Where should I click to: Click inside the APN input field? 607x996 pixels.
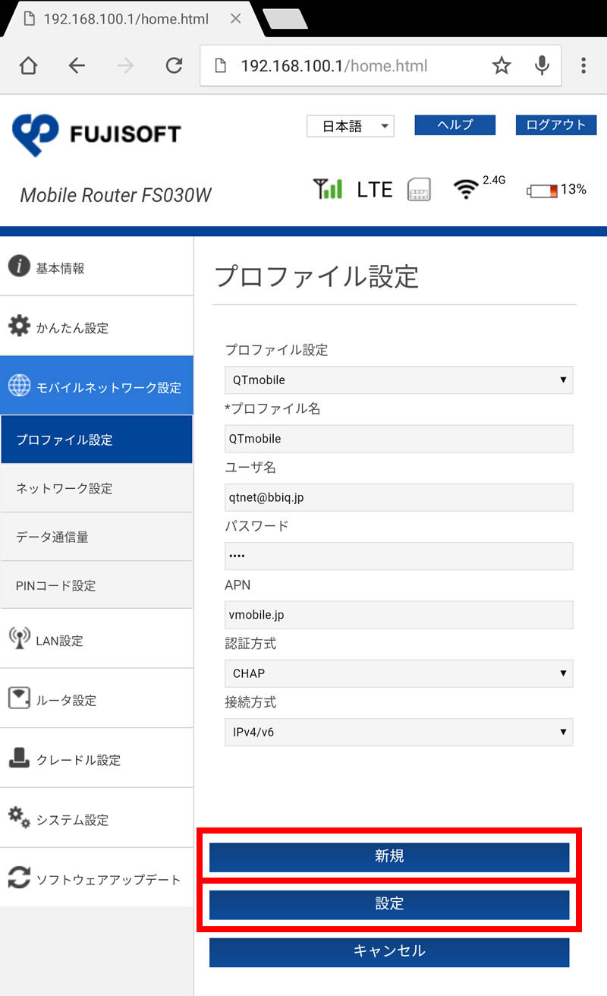tap(398, 614)
